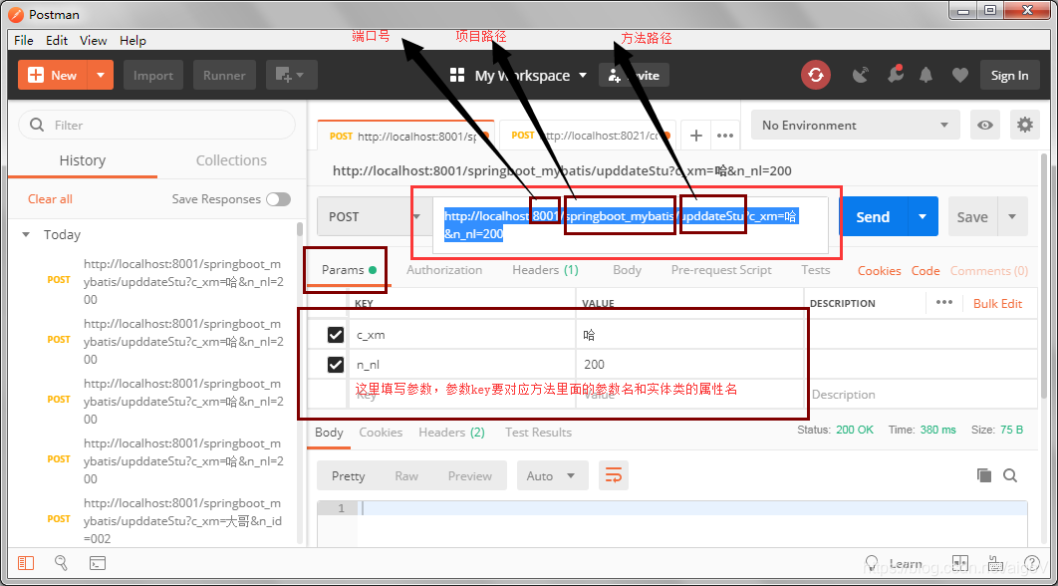Click the Import button
The width and height of the screenshot is (1058, 586).
[x=153, y=75]
